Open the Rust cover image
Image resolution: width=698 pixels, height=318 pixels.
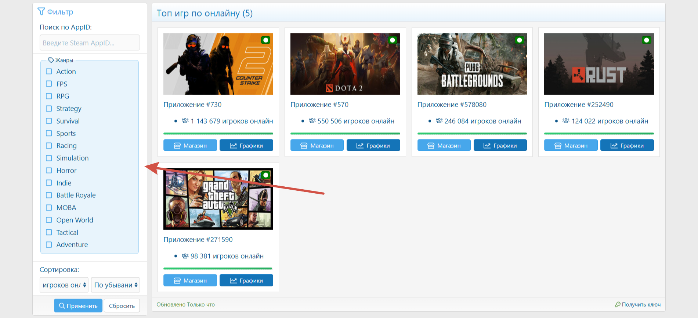point(599,64)
